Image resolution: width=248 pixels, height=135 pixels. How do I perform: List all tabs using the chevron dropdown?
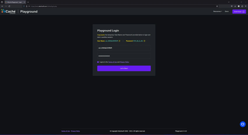(x=229, y=2)
